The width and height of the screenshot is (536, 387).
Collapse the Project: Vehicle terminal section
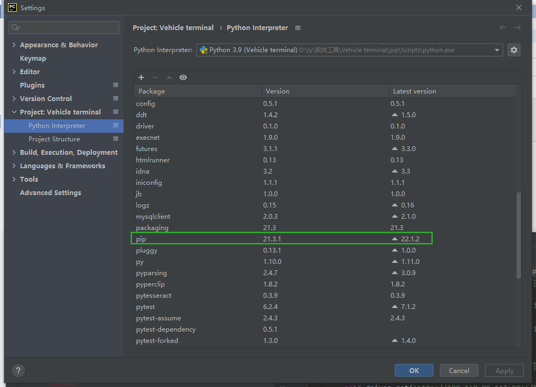[14, 112]
